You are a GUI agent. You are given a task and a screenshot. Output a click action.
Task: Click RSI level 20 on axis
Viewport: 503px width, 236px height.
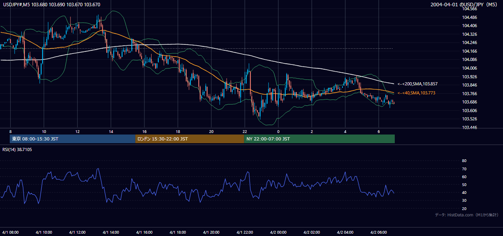click(x=464, y=208)
